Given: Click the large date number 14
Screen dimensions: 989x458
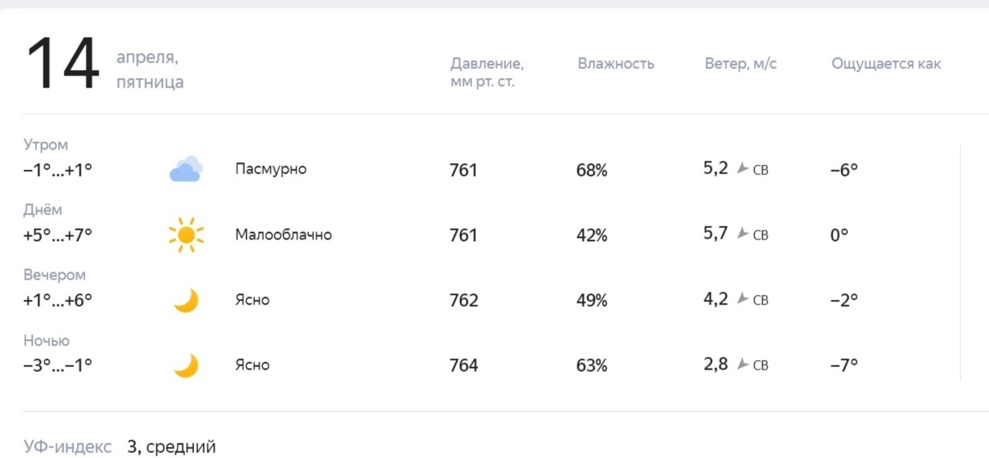Looking at the screenshot, I should point(63,64).
